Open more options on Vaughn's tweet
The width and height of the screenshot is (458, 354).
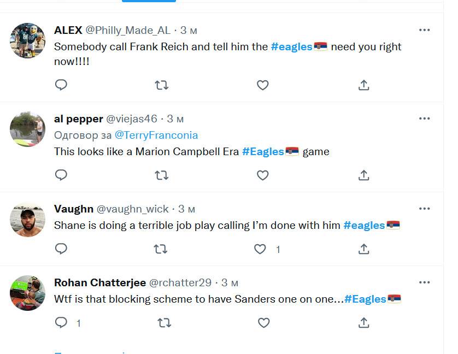[x=425, y=209]
